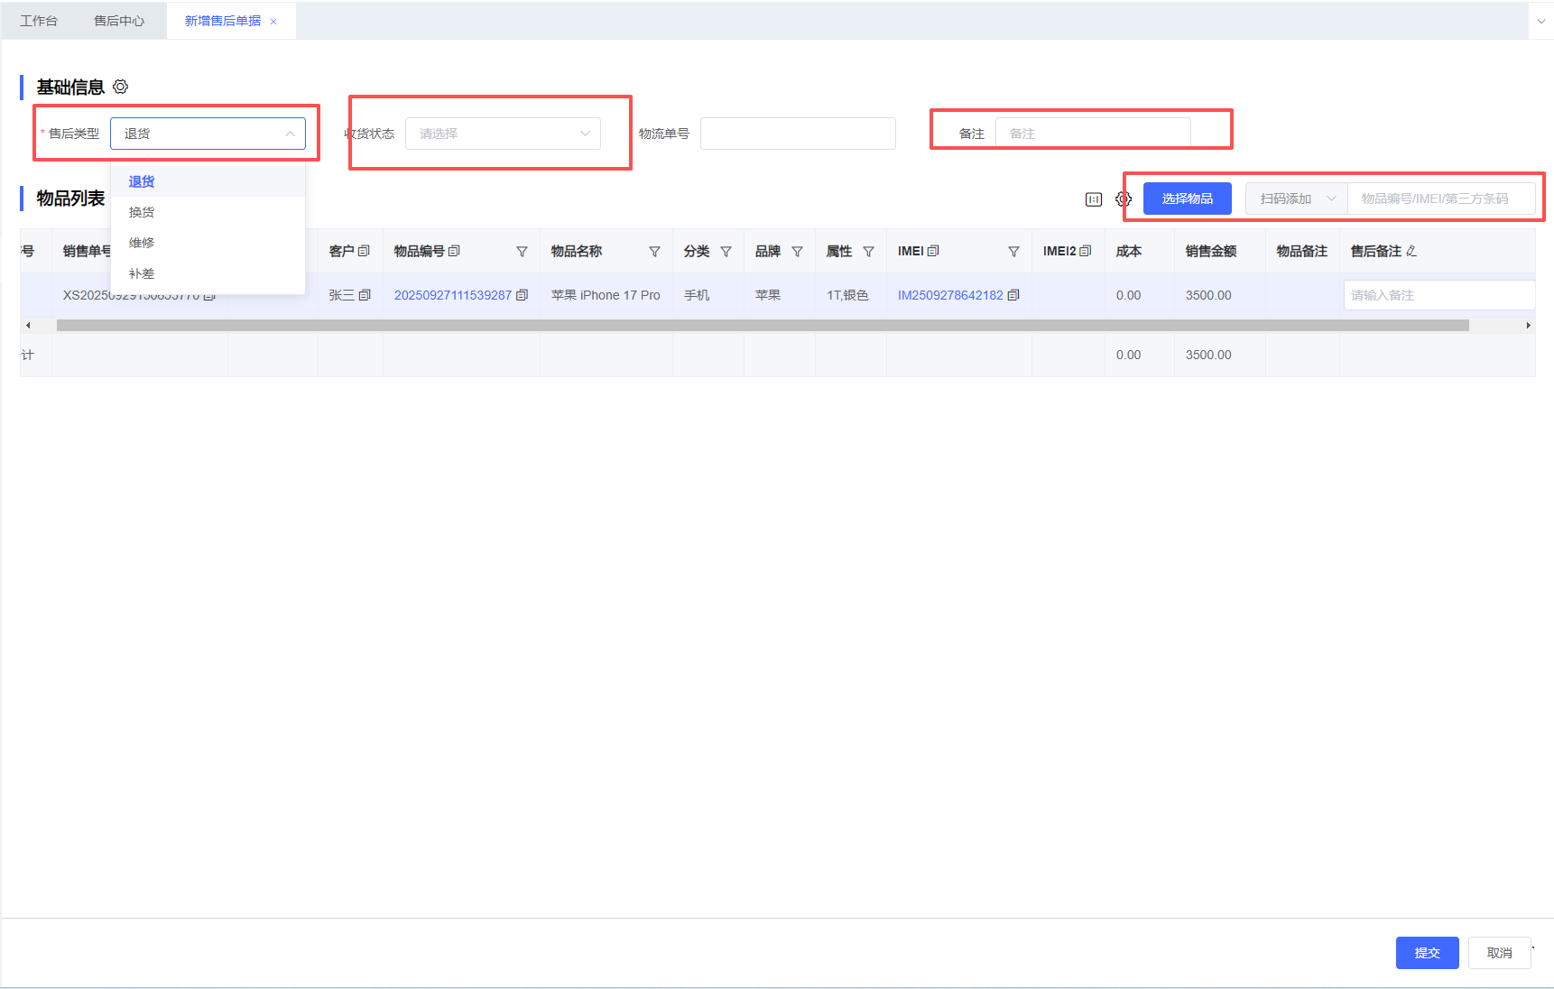Filter the 分类 column

click(x=726, y=252)
